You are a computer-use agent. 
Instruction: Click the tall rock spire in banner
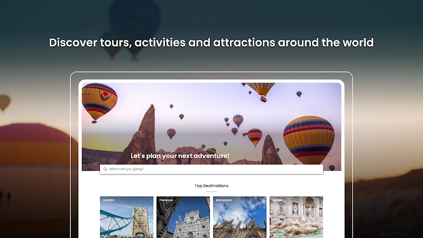click(x=144, y=135)
